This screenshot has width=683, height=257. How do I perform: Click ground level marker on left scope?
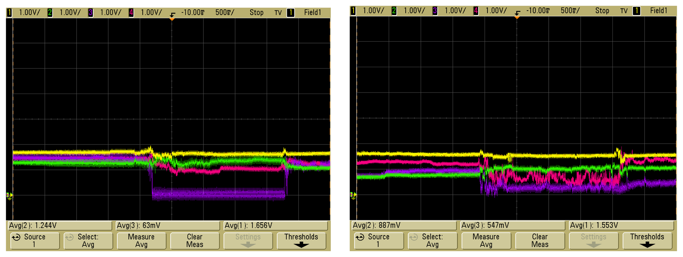pos(9,195)
